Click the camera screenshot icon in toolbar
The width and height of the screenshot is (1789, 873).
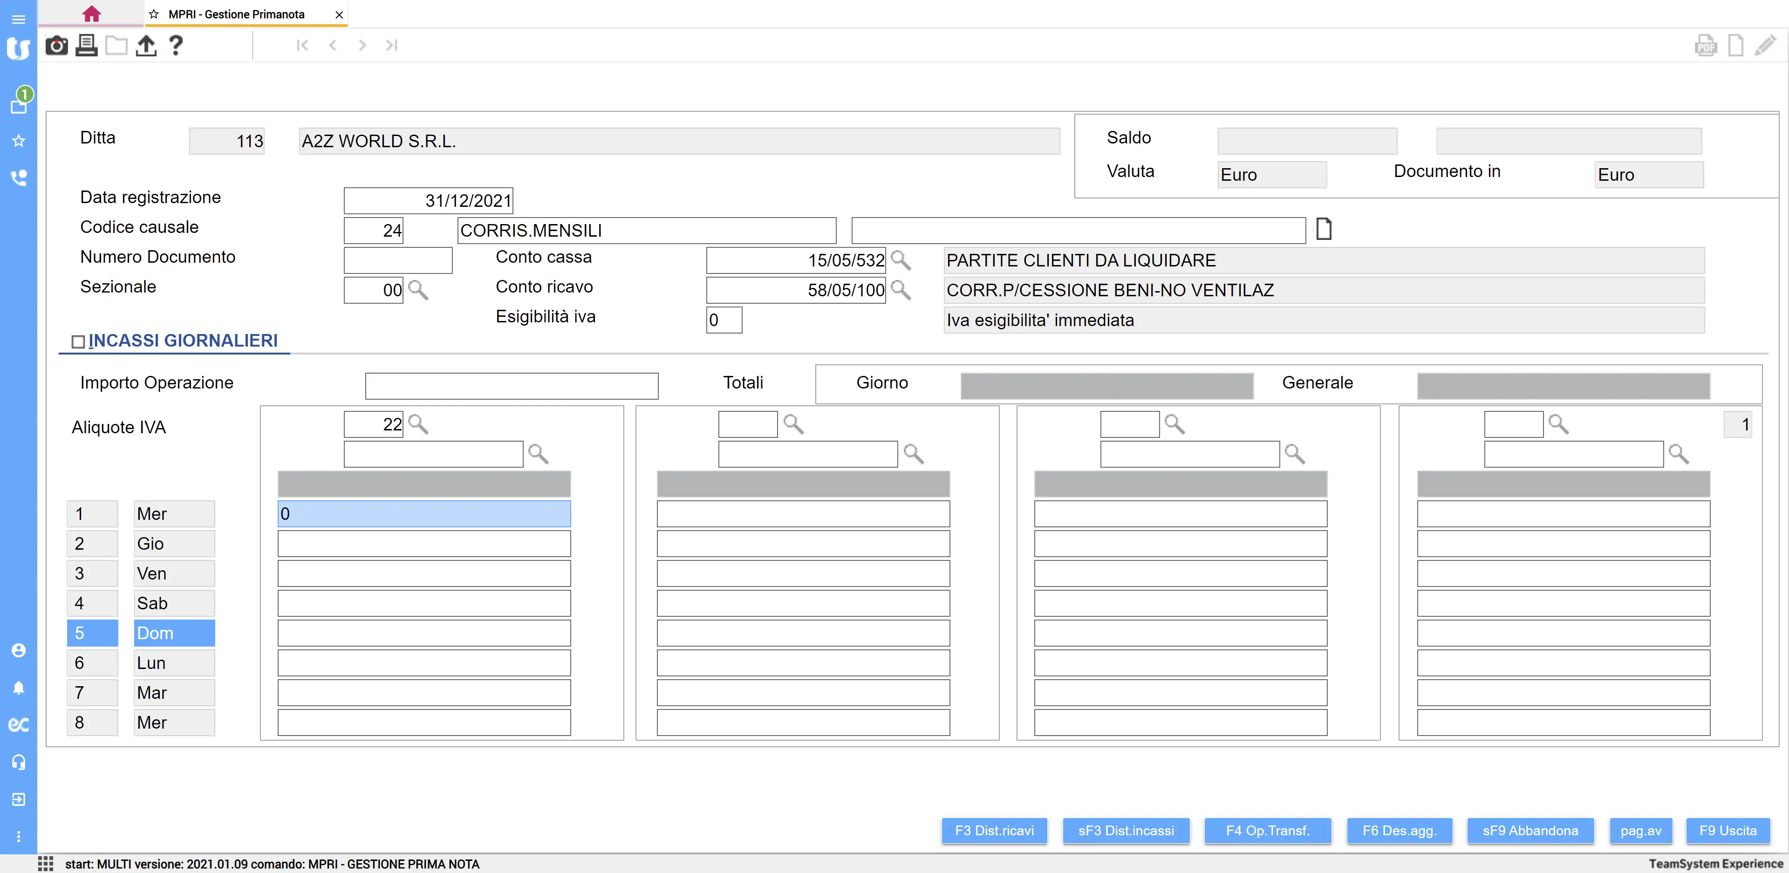coord(56,46)
